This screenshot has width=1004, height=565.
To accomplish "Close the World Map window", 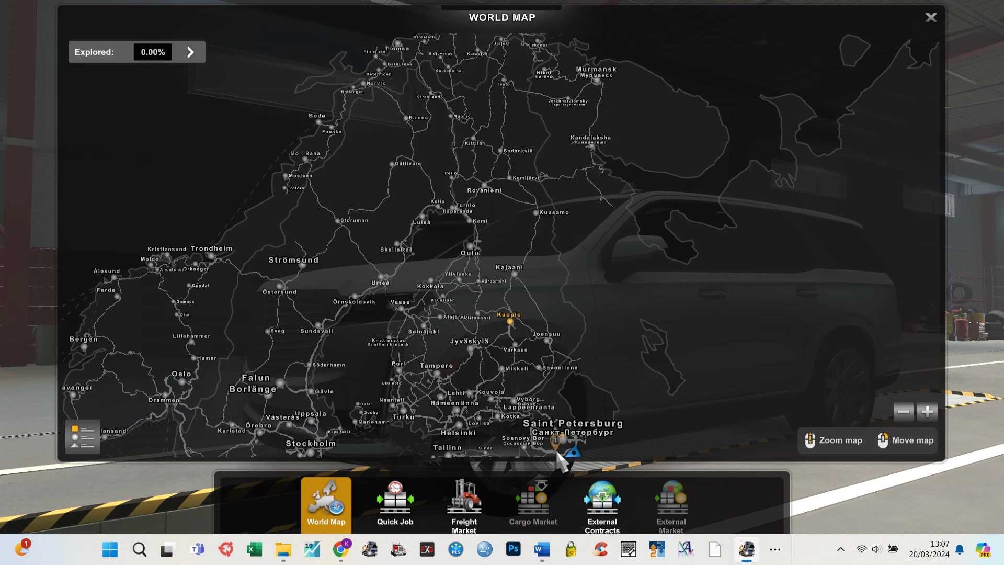I will (x=931, y=18).
